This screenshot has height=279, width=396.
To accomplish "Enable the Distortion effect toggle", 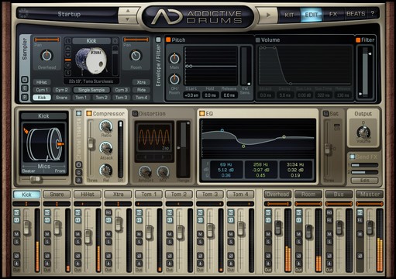I will click(135, 113).
